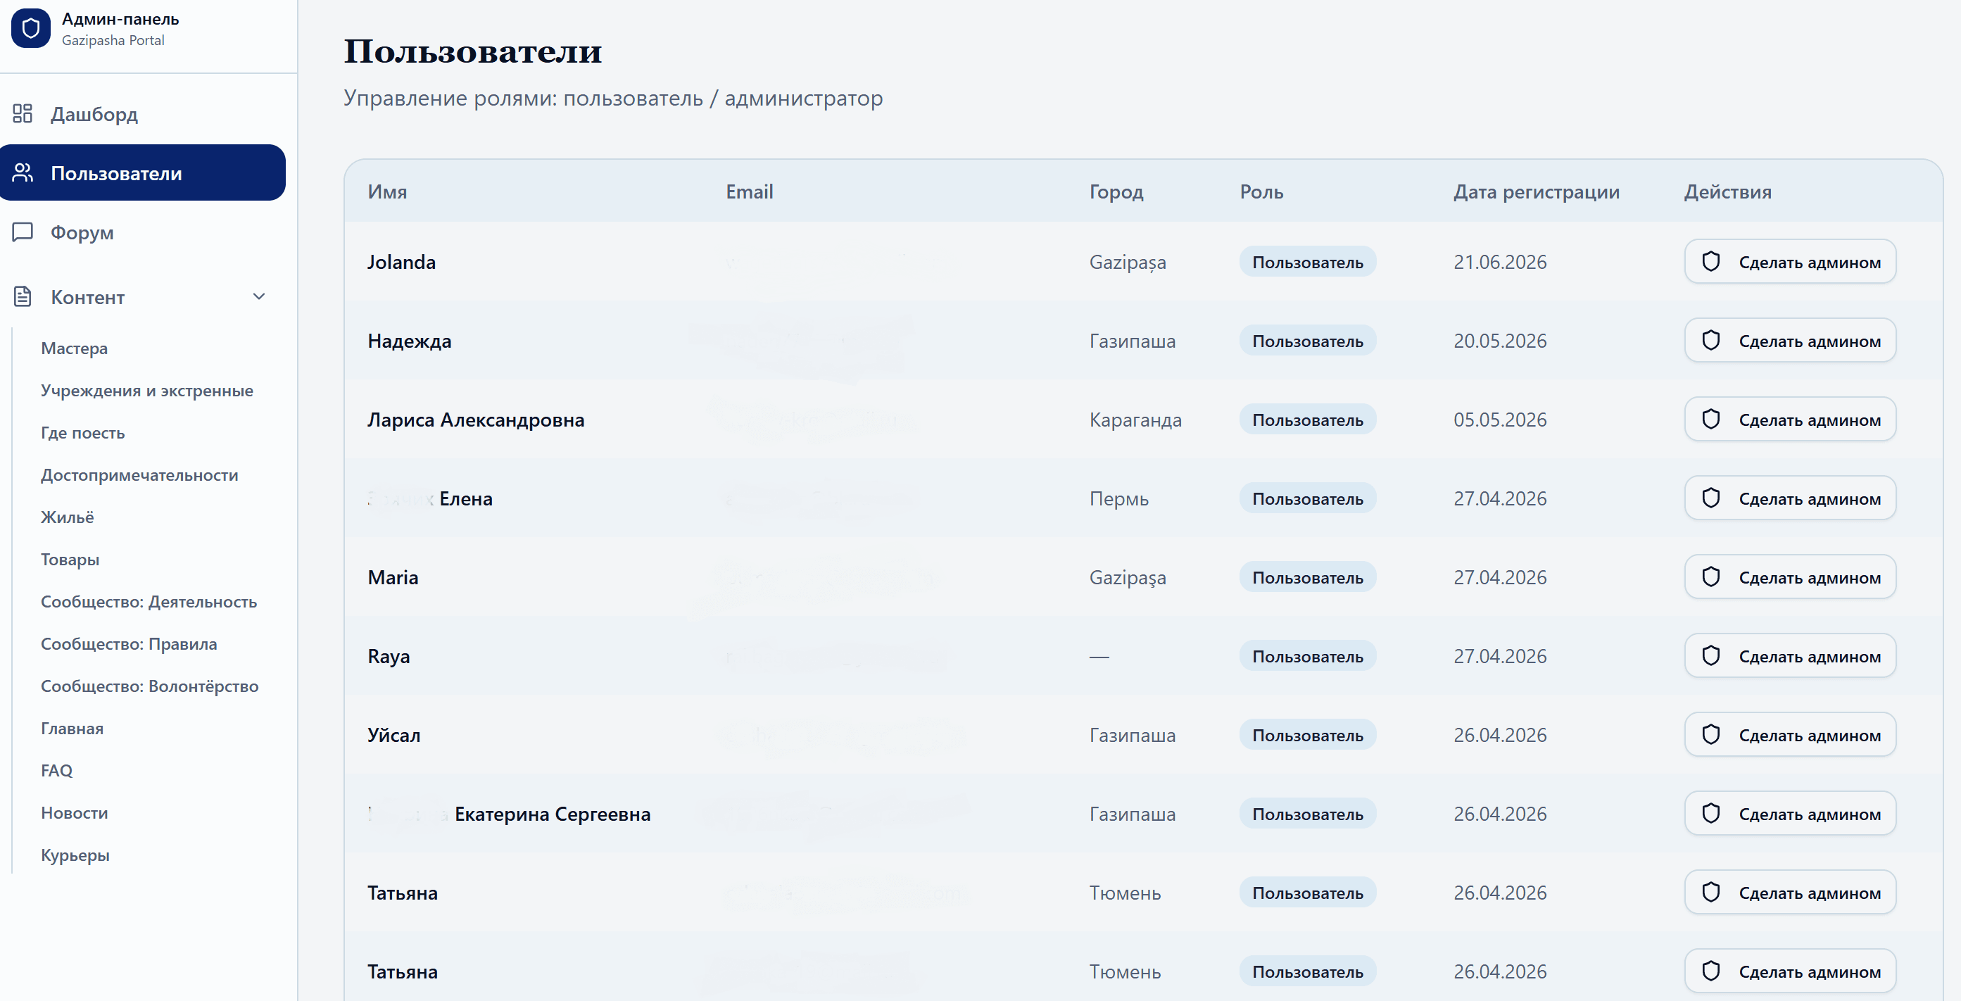Click date 21.06.2026
This screenshot has width=1961, height=1001.
pyautogui.click(x=1500, y=262)
